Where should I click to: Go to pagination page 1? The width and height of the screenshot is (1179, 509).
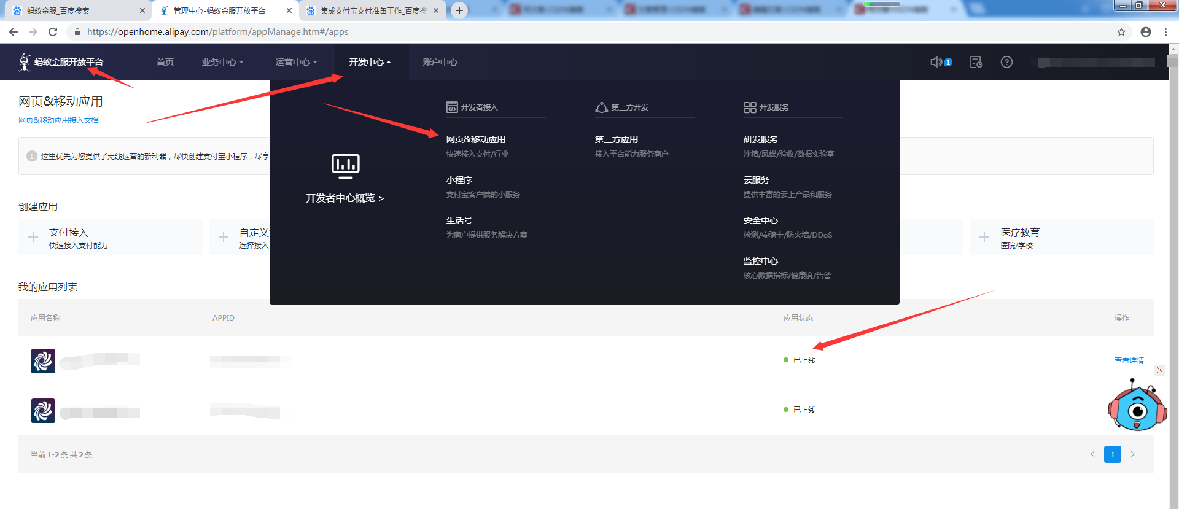coord(1113,454)
